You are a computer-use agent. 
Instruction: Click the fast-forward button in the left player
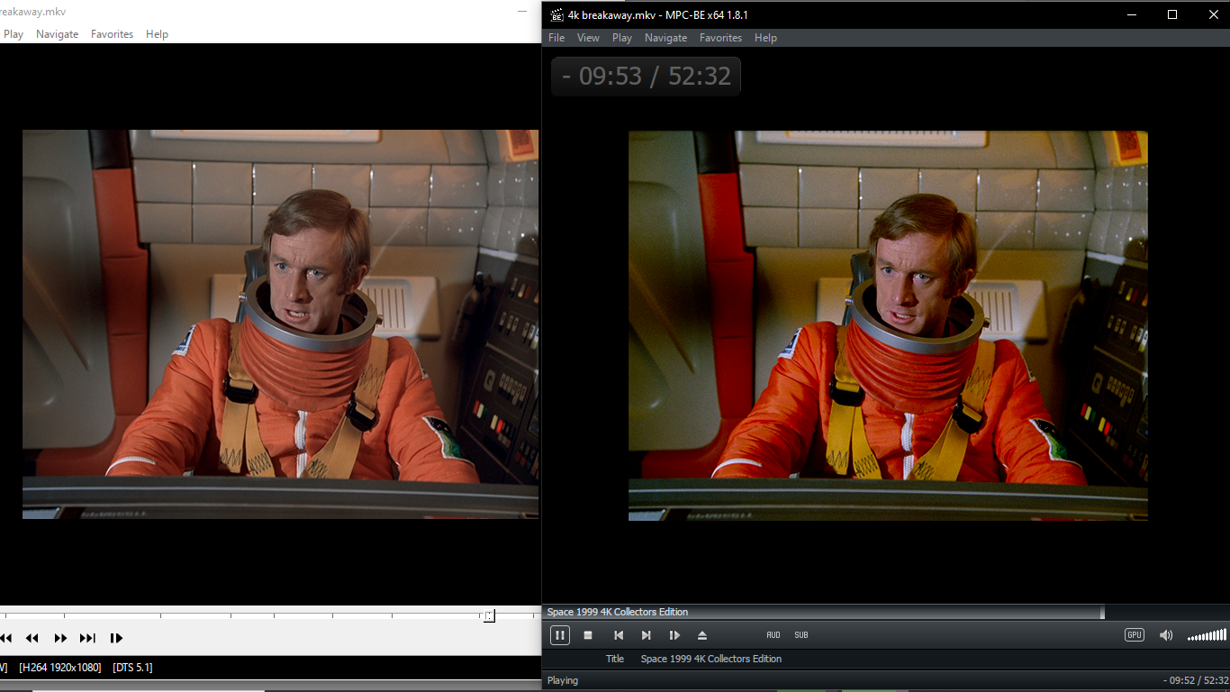[x=60, y=638]
